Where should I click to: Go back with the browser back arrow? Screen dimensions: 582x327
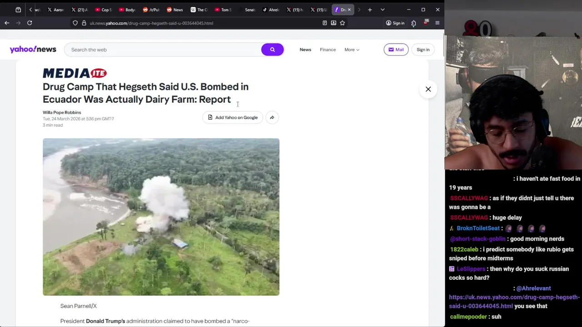tap(7, 23)
